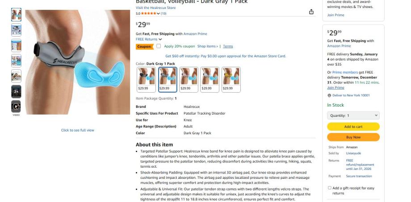Screen dimensions: 411x202
Task: Click to see full view of the image
Action: click(x=78, y=130)
